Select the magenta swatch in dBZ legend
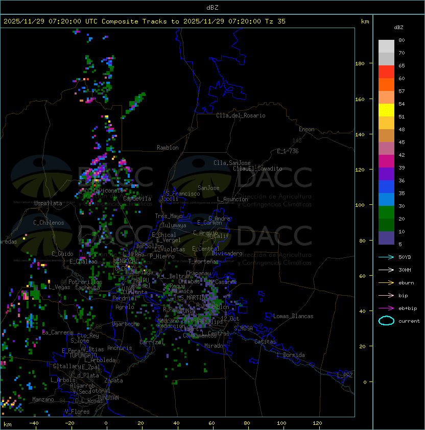The width and height of the screenshot is (425, 430). click(x=386, y=161)
